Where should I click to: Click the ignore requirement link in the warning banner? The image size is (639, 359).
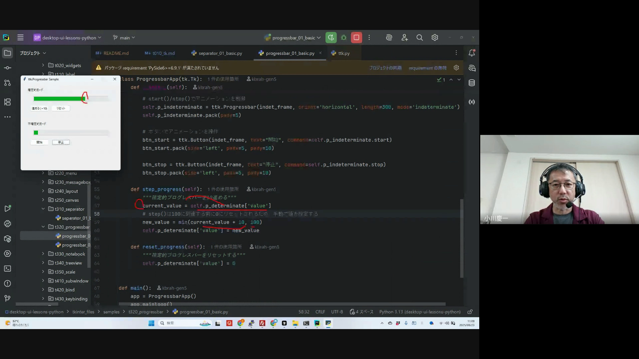pos(427,68)
